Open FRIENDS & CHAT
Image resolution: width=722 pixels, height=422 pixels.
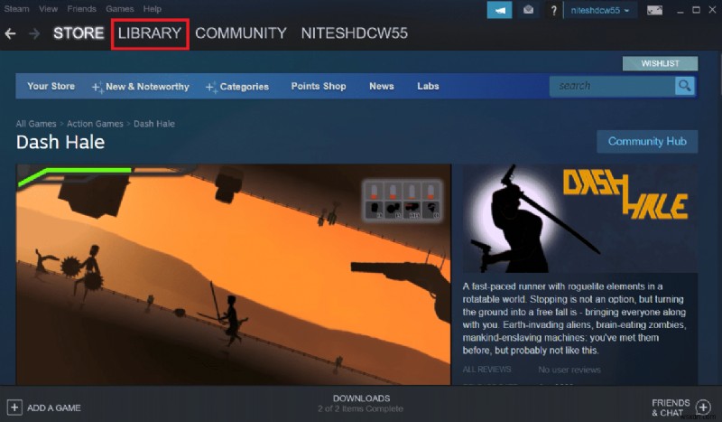(671, 408)
